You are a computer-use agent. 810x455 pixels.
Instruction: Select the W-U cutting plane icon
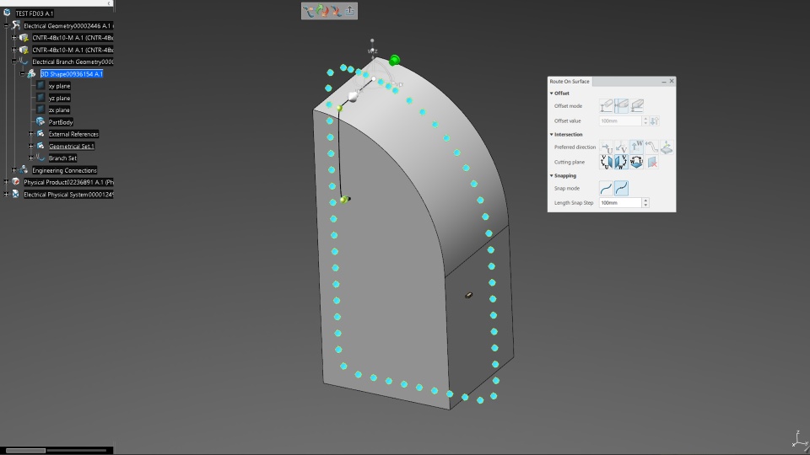pyautogui.click(x=636, y=162)
